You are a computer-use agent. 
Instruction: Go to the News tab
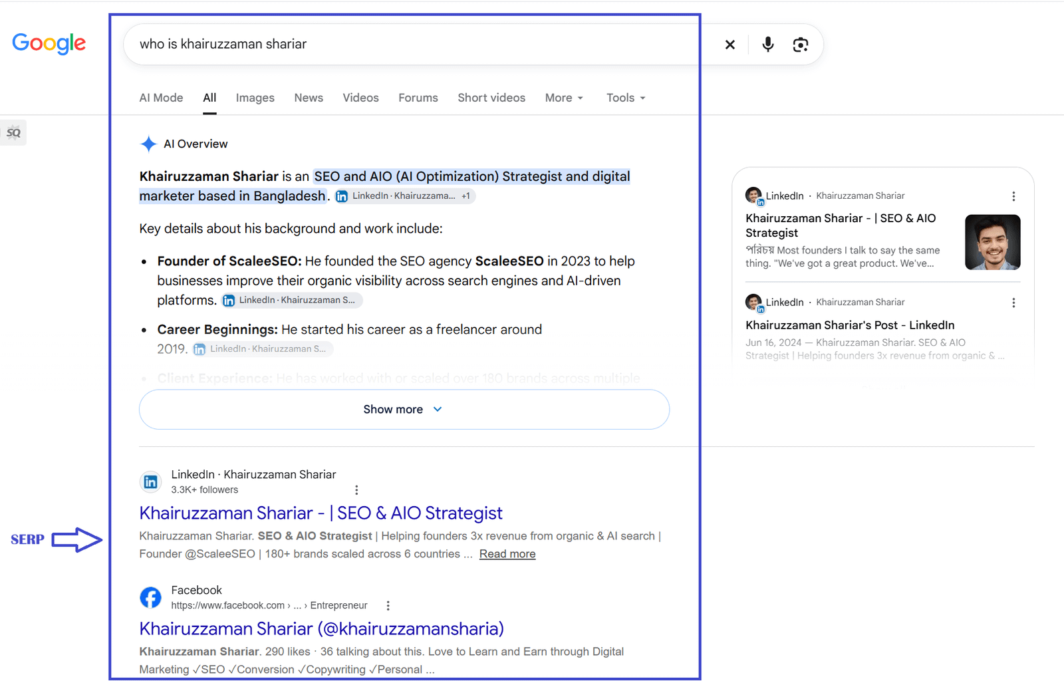point(309,98)
